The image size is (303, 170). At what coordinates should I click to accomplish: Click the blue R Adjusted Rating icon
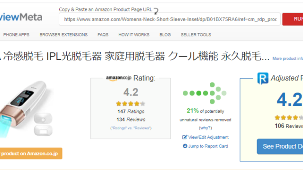pyautogui.click(x=263, y=78)
